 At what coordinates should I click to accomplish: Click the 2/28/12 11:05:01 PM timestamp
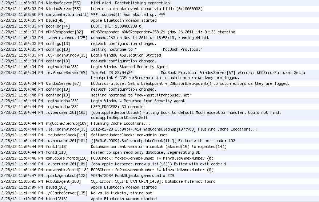pos(22,182)
